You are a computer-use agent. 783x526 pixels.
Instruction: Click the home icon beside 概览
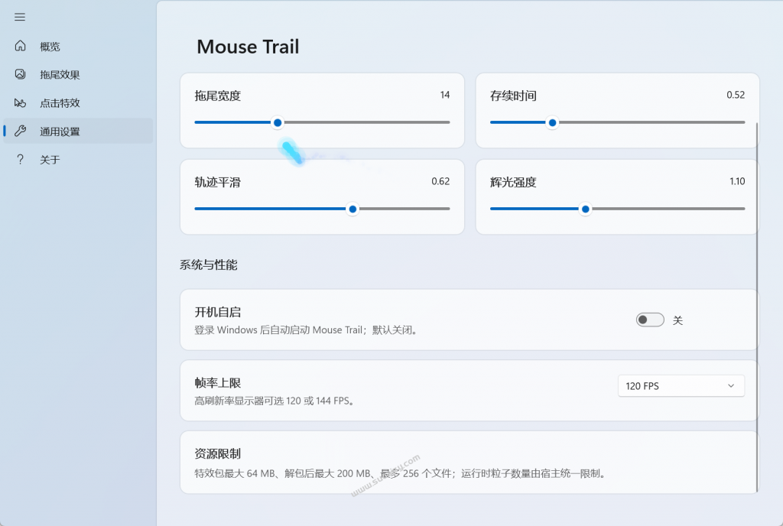(x=20, y=46)
